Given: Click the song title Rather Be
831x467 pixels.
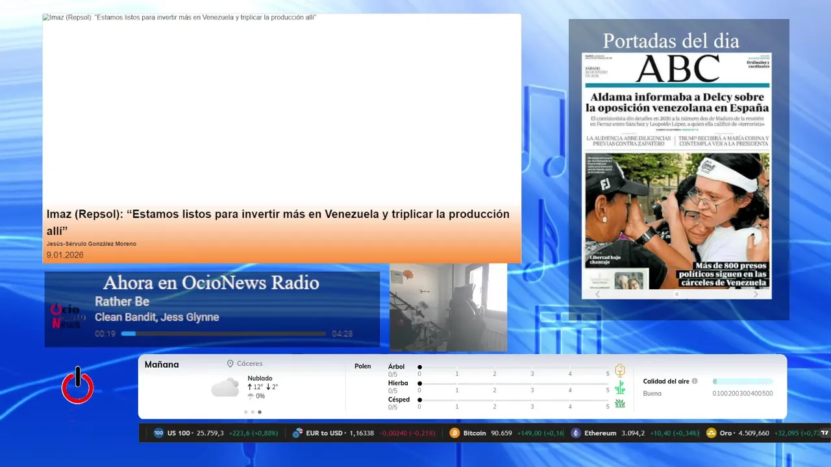Looking at the screenshot, I should pyautogui.click(x=122, y=302).
